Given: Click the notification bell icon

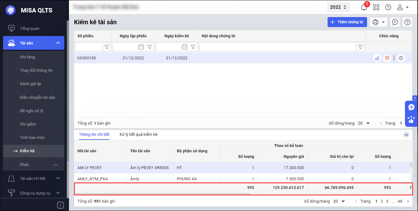Looking at the screenshot, I should click(x=364, y=7).
